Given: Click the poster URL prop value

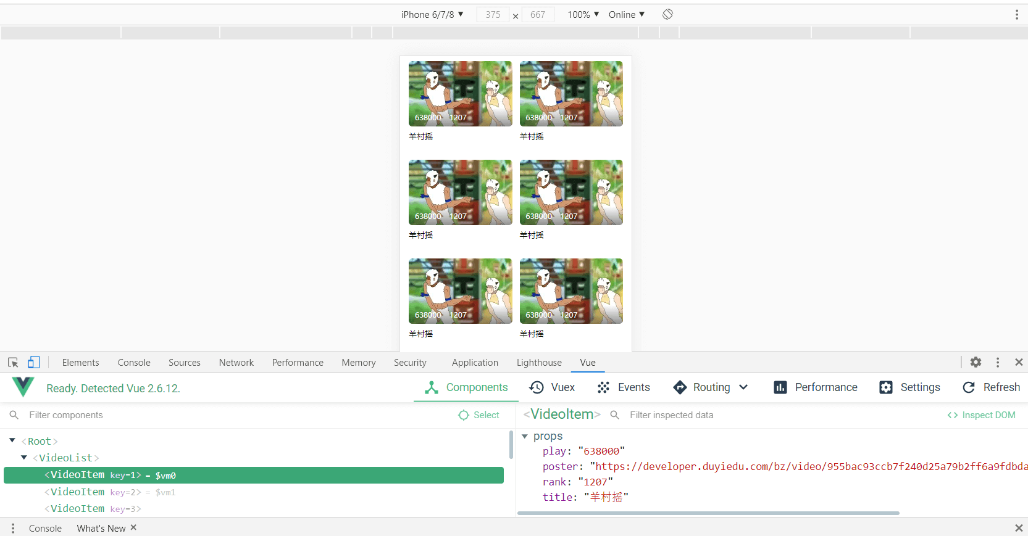Looking at the screenshot, I should point(809,466).
